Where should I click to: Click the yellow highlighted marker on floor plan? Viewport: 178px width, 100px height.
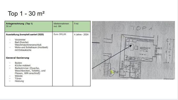coord(112,72)
